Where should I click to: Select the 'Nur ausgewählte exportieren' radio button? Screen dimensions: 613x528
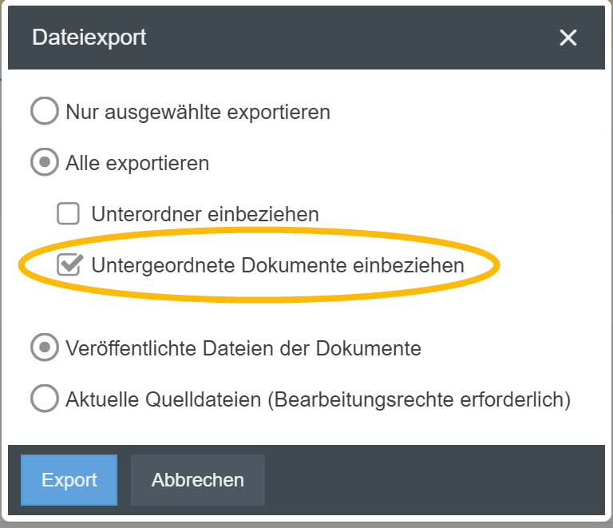[44, 112]
